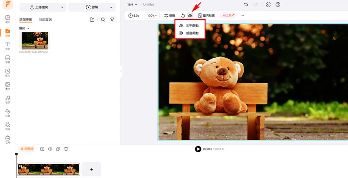Screen dimensions: 348x178
Task: Search media with the magnifier icon
Action: (103, 20)
